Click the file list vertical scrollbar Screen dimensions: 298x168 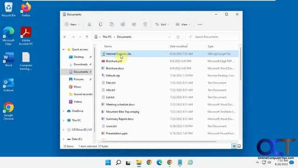[241, 64]
